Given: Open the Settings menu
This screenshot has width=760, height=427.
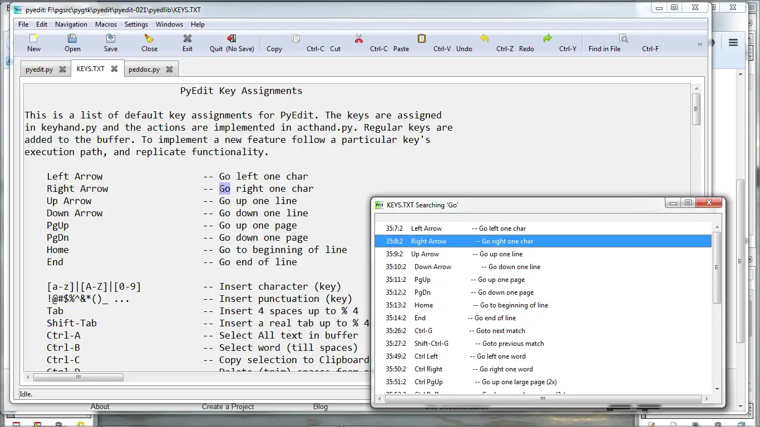Looking at the screenshot, I should [136, 24].
